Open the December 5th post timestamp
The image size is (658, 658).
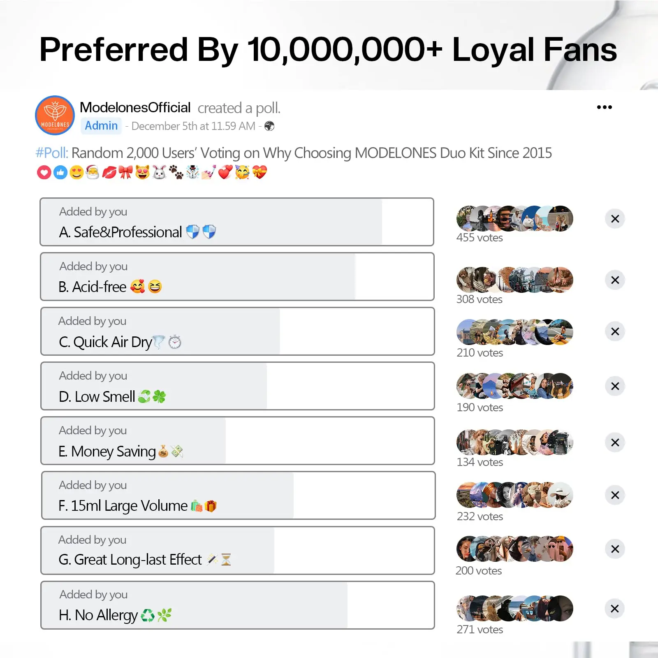click(193, 126)
